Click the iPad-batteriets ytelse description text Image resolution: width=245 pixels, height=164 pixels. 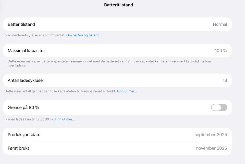pyautogui.click(x=35, y=35)
